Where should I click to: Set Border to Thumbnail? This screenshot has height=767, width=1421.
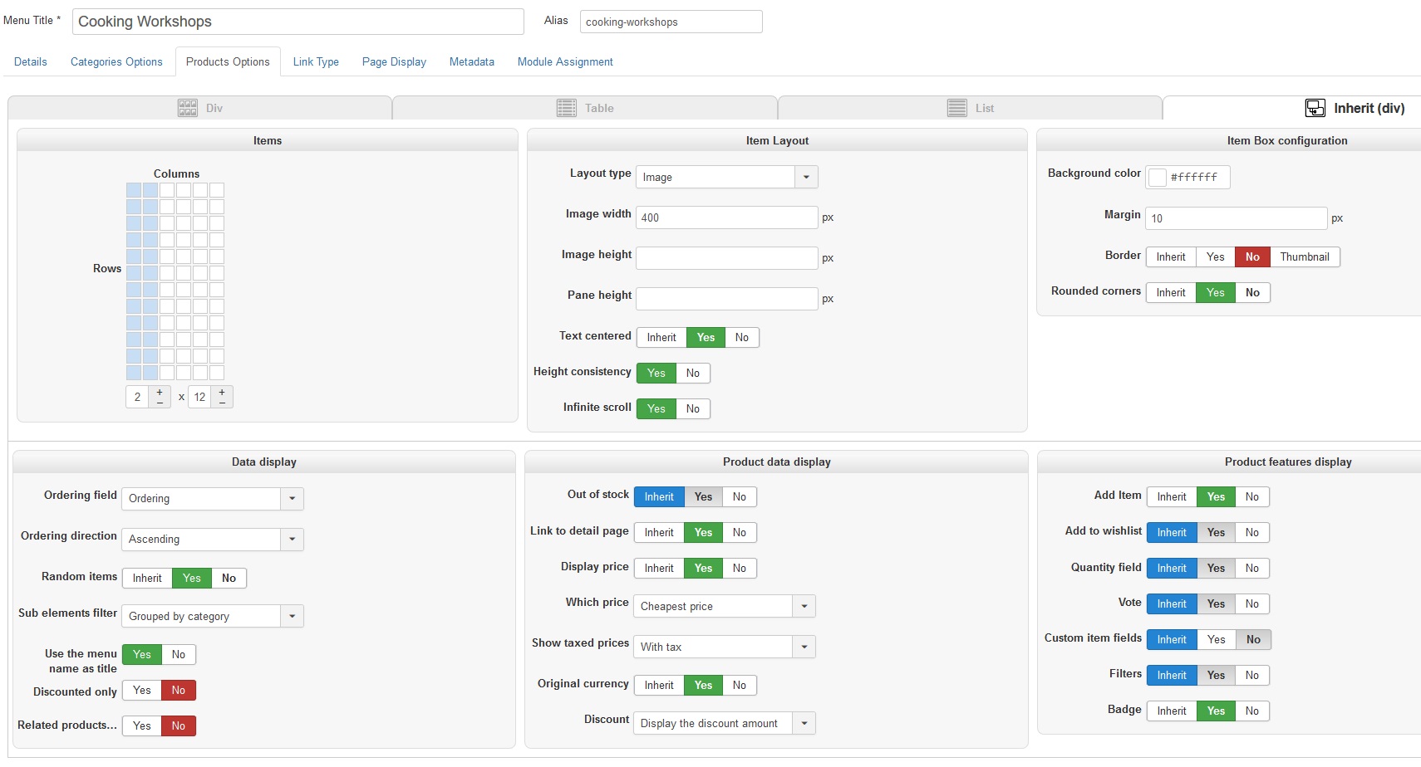click(1305, 256)
